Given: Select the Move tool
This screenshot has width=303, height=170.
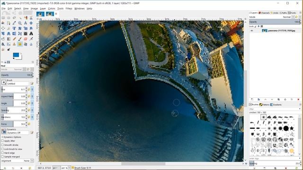Looking at the screenshot, I should (31, 23).
